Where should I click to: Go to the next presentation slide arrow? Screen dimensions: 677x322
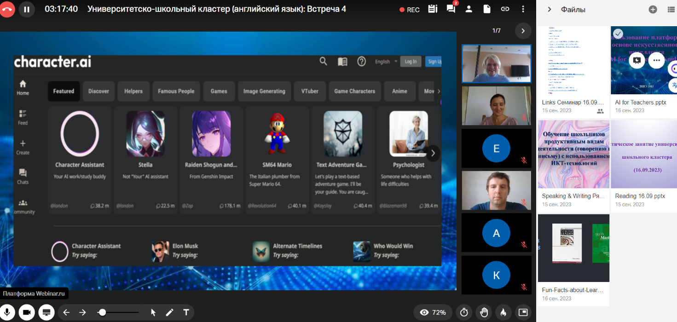pos(82,312)
